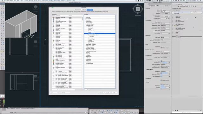Click the 3D Polyline command icon
Image resolution: width=203 pixels, height=114 pixels.
point(54,31)
